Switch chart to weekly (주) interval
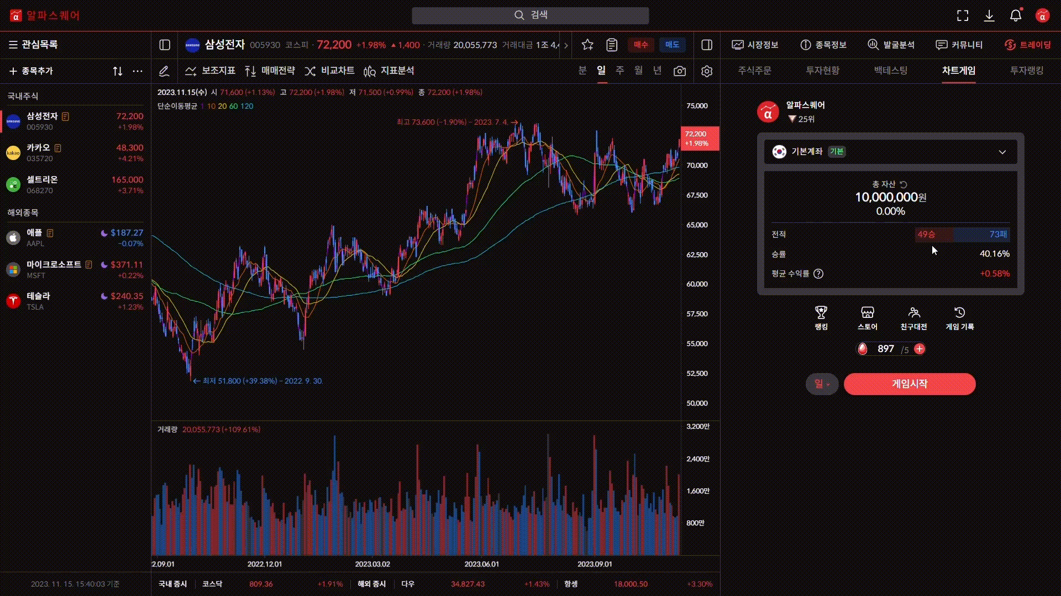Image resolution: width=1061 pixels, height=596 pixels. point(620,71)
